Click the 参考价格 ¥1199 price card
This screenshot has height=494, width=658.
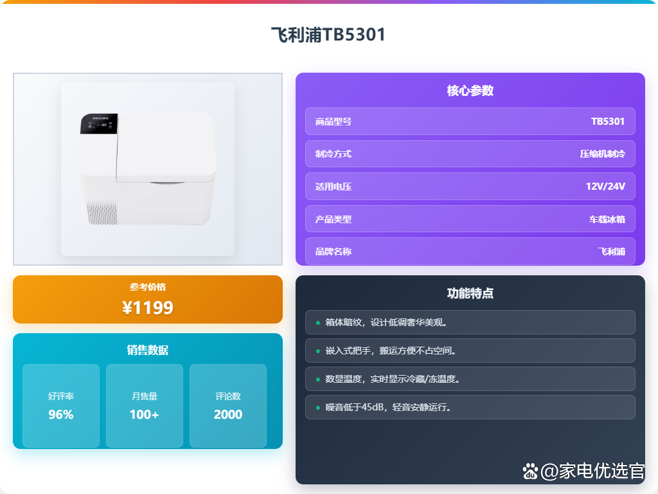(148, 300)
